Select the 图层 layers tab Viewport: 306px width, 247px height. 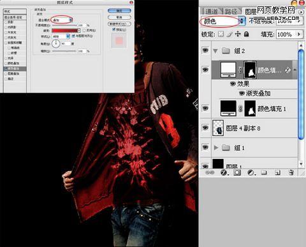tap(251, 11)
